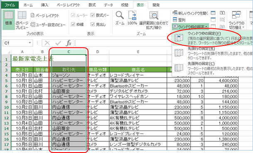
Task: Expand ウィンドウの切り替え switch windows dropdown
Action: click(236, 20)
